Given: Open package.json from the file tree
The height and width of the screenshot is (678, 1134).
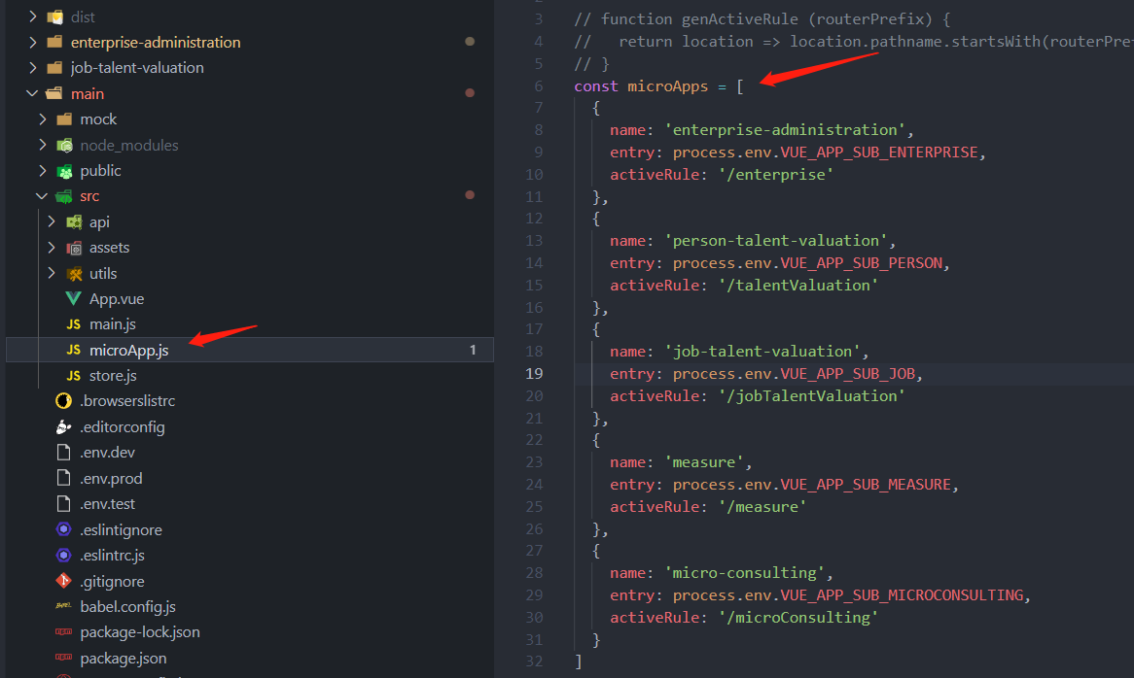Looking at the screenshot, I should (123, 659).
